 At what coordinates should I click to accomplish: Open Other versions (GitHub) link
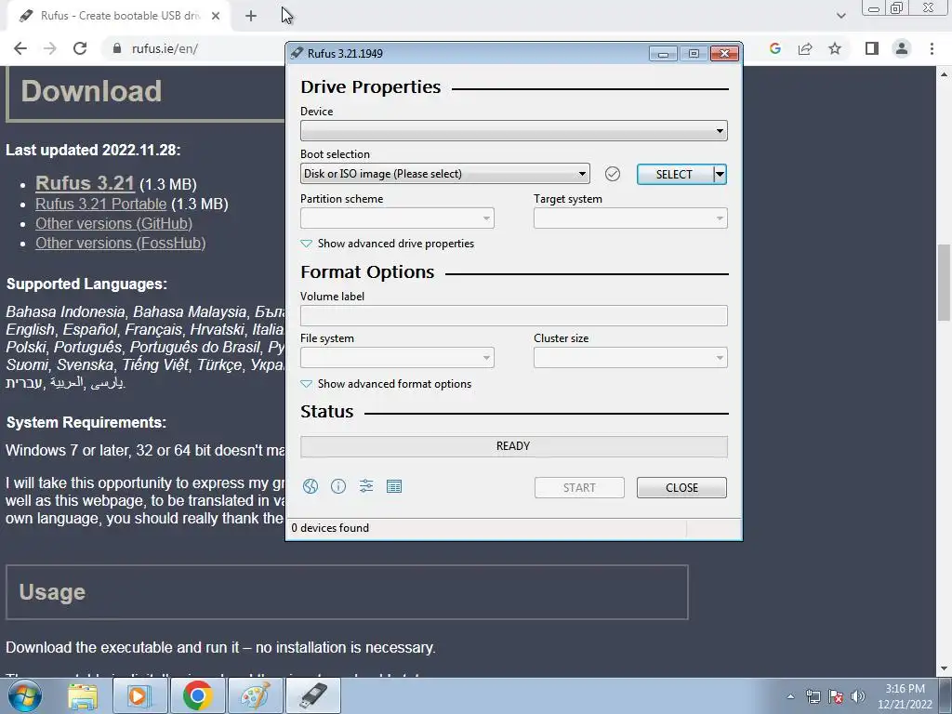tap(113, 223)
